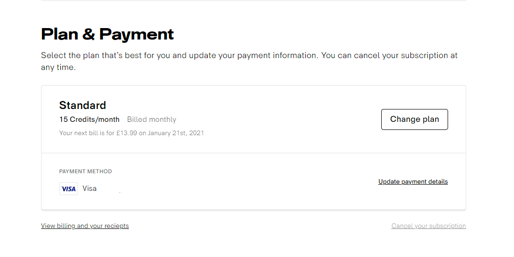
Task: Click the January 21st, 2021 billing date
Action: [176, 133]
